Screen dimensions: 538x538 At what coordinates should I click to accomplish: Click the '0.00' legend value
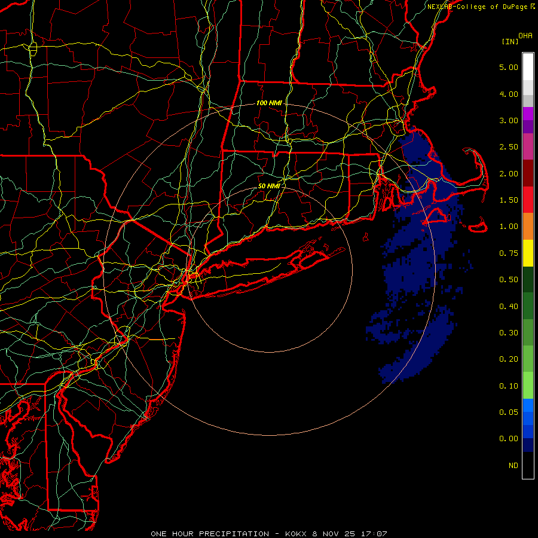[x=509, y=439]
